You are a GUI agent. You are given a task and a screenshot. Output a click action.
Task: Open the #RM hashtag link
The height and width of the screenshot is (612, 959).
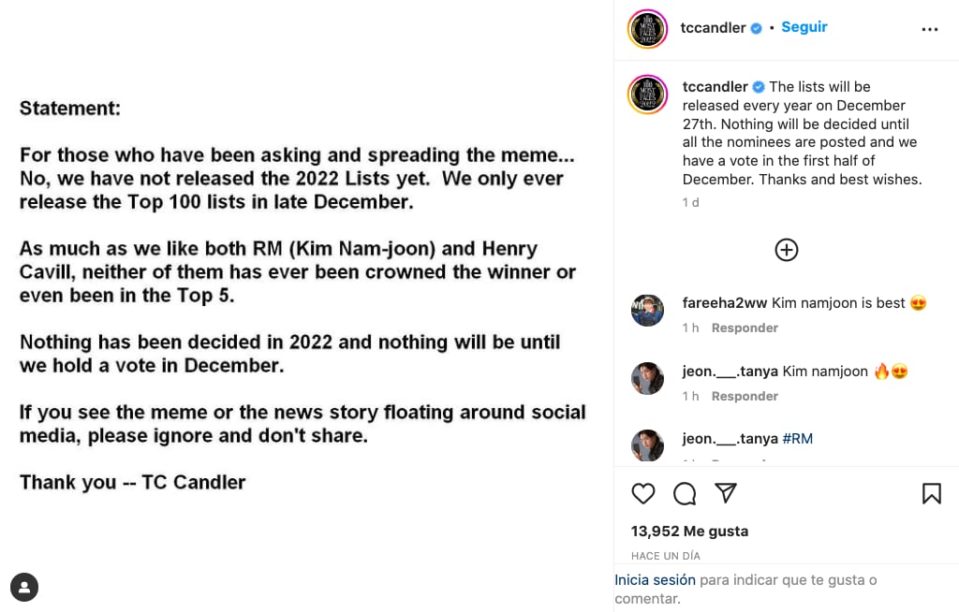(x=798, y=439)
